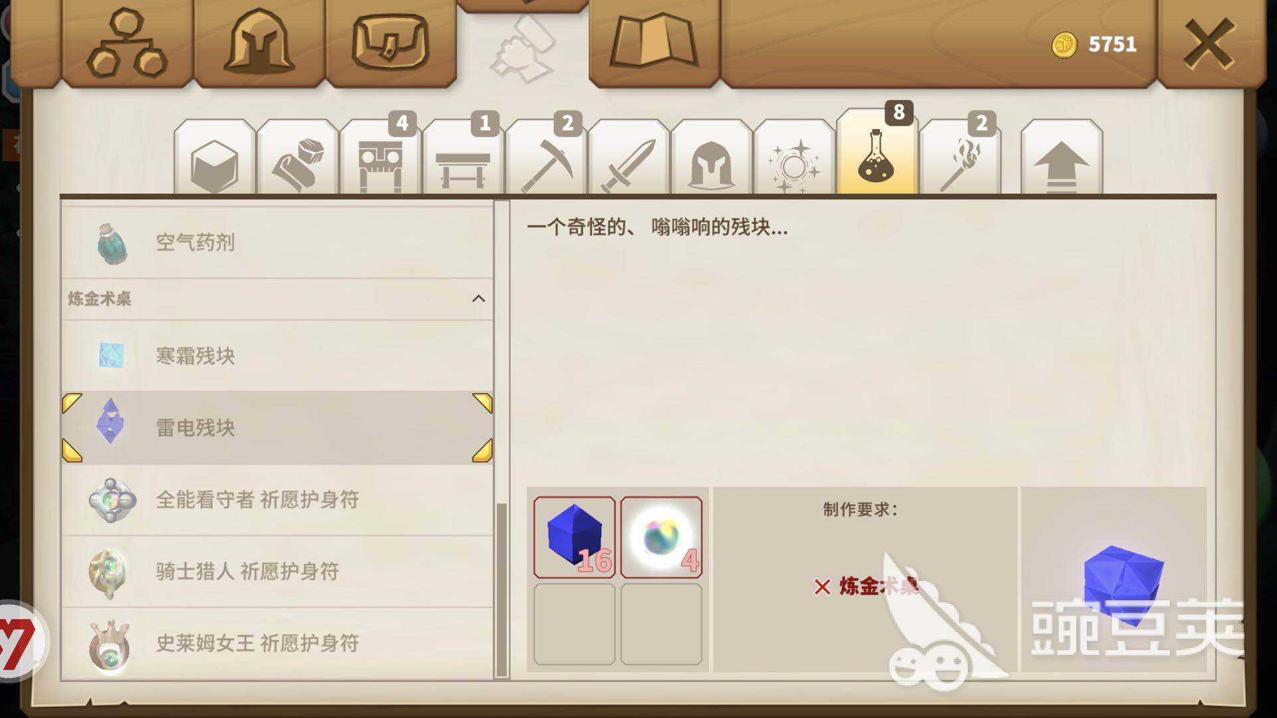Open the inventory bag tab

click(x=390, y=43)
